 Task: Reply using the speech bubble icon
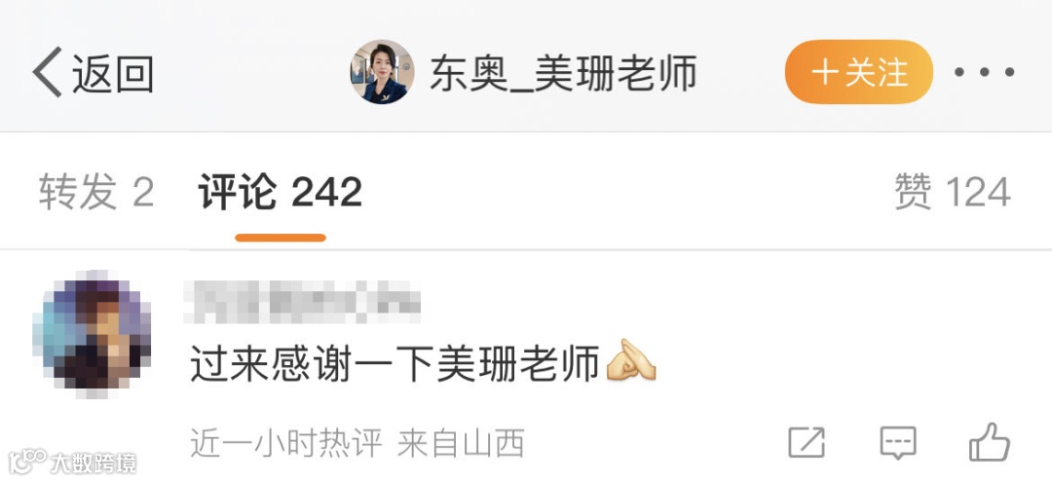(x=898, y=442)
